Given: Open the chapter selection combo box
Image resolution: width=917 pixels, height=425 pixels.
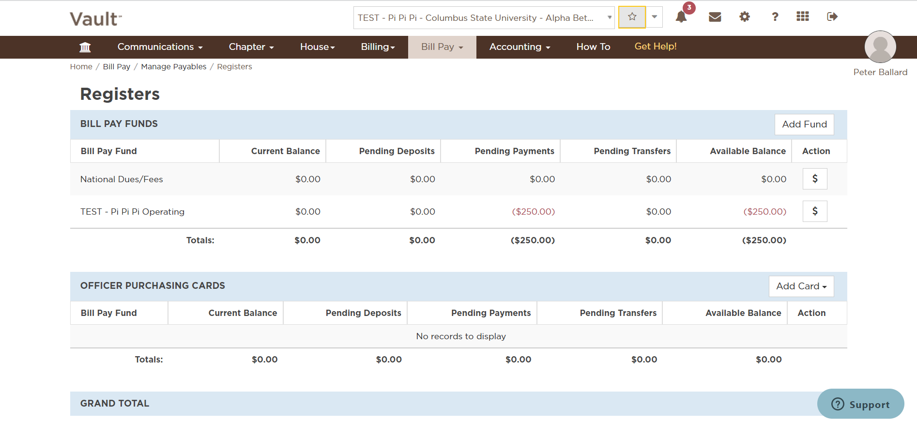Looking at the screenshot, I should (x=484, y=18).
